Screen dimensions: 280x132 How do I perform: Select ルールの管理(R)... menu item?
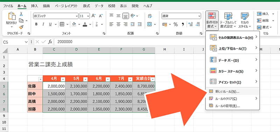pos(232,106)
